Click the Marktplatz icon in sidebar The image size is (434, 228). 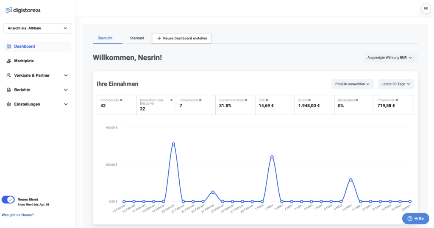point(9,61)
